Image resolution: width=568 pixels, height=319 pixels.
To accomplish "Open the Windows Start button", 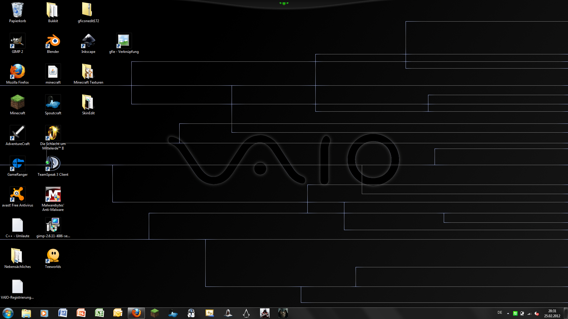I will 8,313.
